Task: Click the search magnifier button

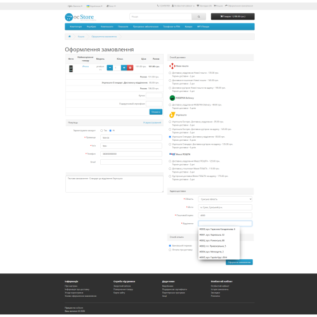Action: point(198,16)
